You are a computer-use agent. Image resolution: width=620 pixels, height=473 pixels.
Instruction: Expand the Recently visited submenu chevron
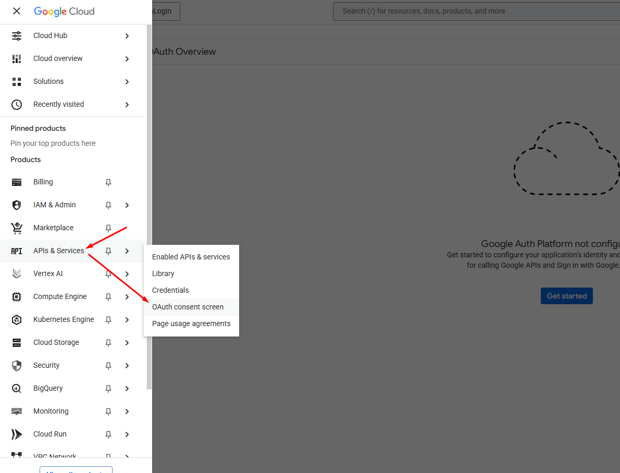[127, 105]
